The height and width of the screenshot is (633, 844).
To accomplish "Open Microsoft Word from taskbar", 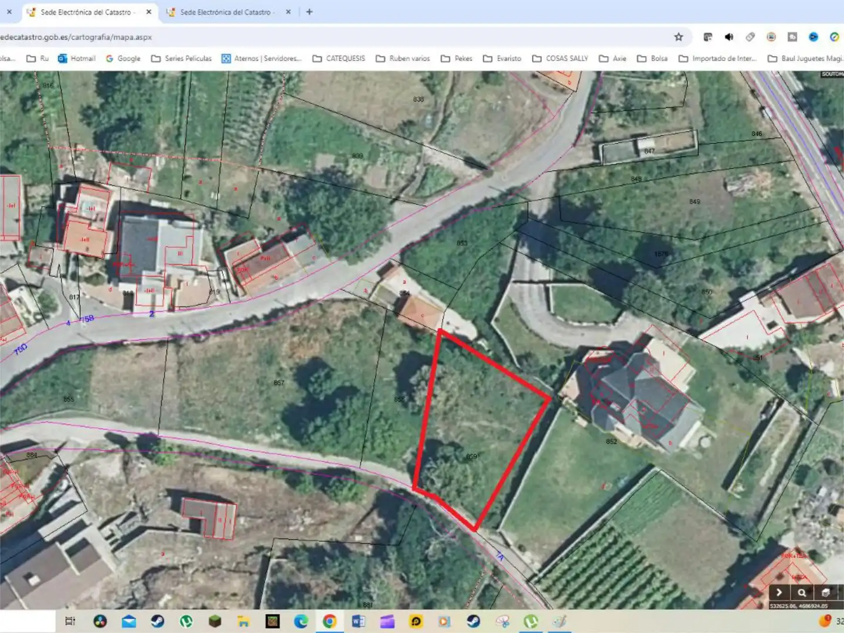I will click(358, 621).
